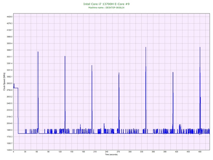The image size is (213, 160).
Task: Click the 180 tick on time axis
Action: 83,152
